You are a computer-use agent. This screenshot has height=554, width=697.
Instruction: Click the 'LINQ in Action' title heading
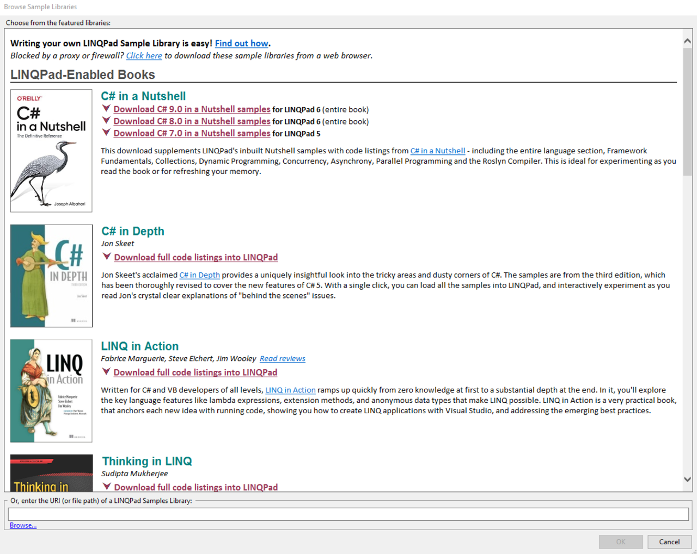(140, 346)
